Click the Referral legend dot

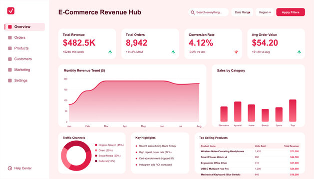(96, 161)
